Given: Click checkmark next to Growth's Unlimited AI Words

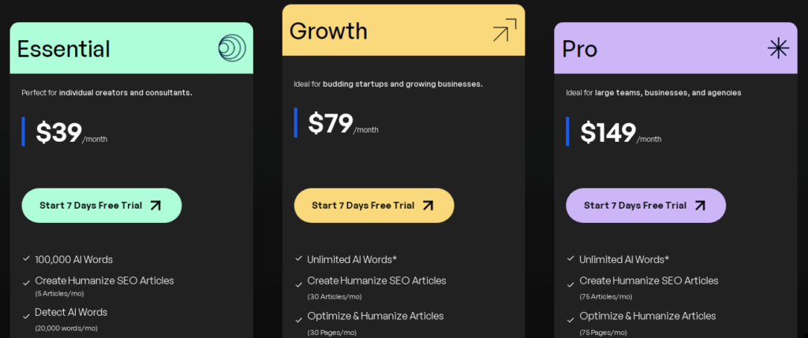Looking at the screenshot, I should (298, 258).
